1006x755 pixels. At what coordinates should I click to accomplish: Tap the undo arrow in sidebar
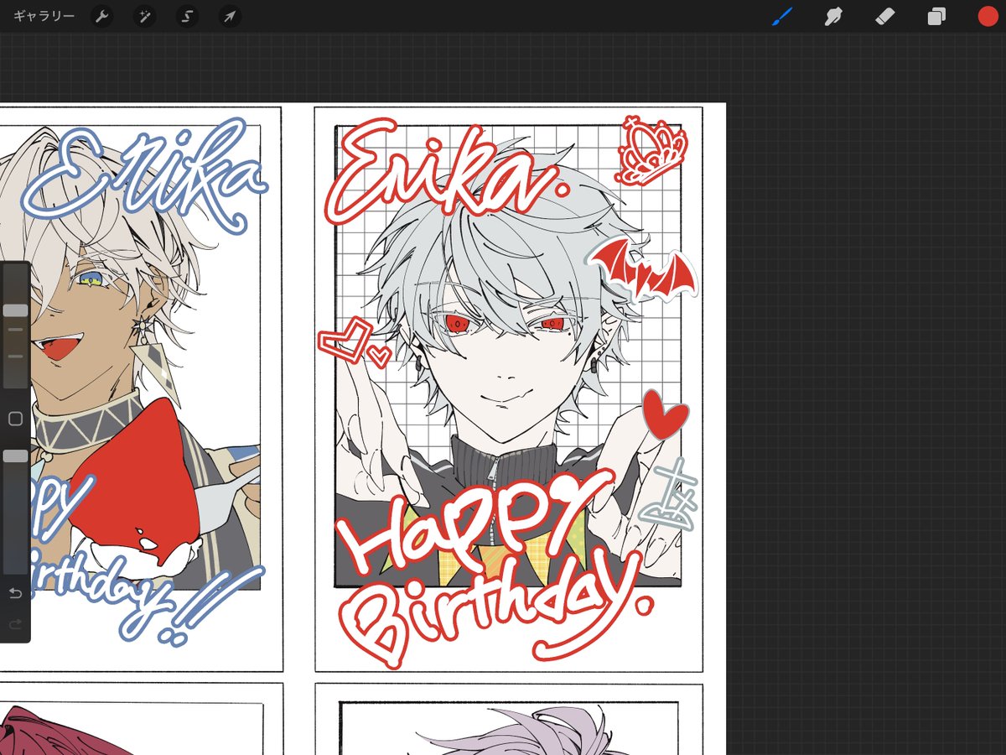pyautogui.click(x=15, y=594)
